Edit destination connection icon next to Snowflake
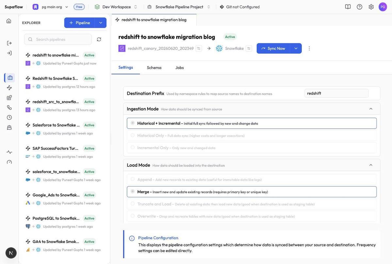The width and height of the screenshot is (392, 264). tap(249, 48)
